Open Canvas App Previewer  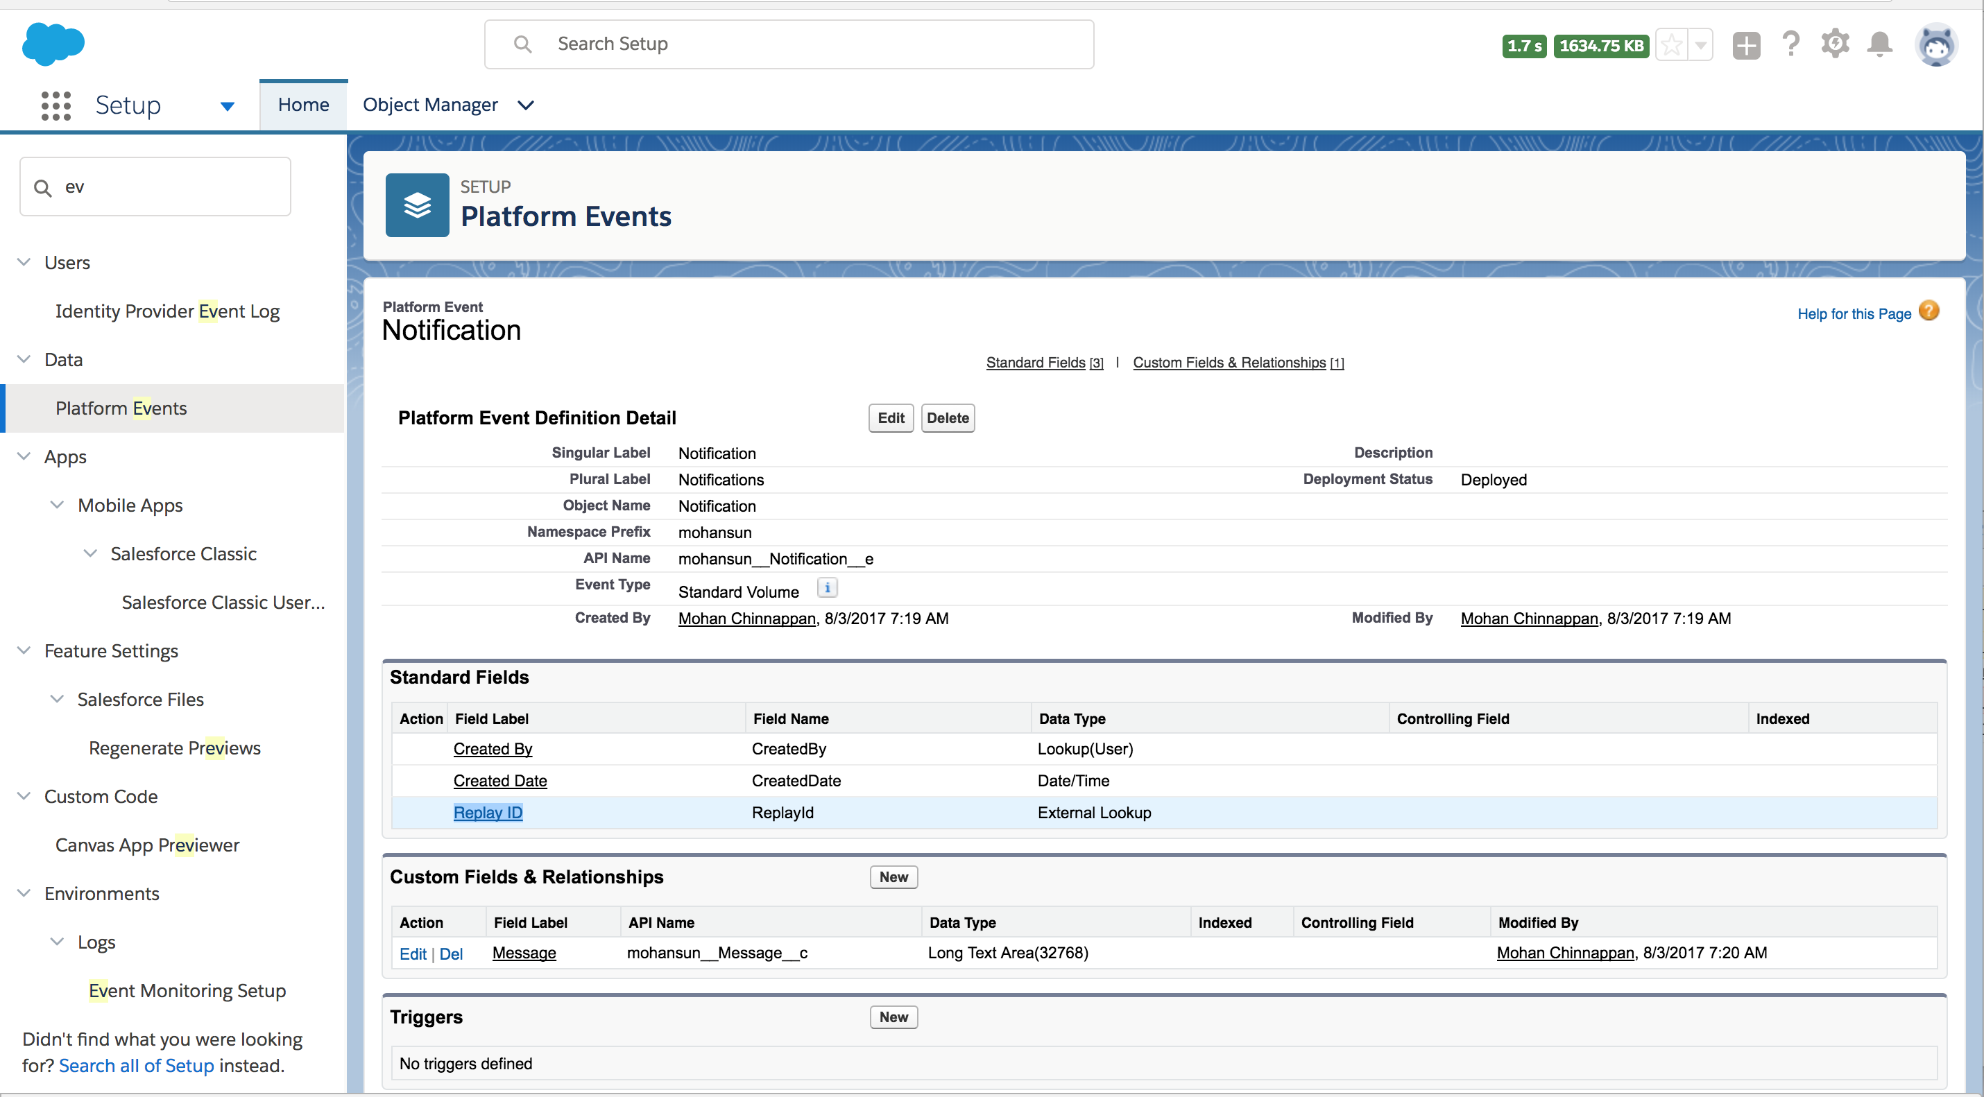click(x=147, y=845)
